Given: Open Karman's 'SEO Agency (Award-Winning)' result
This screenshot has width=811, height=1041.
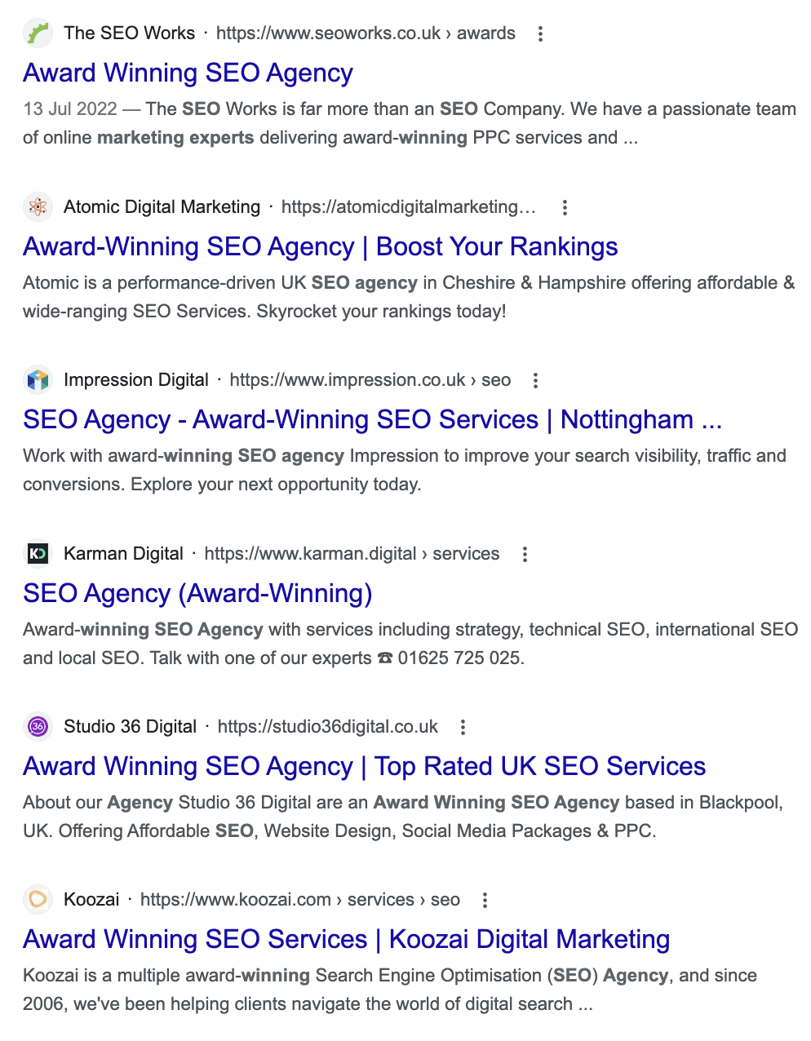Looking at the screenshot, I should pos(197,594).
